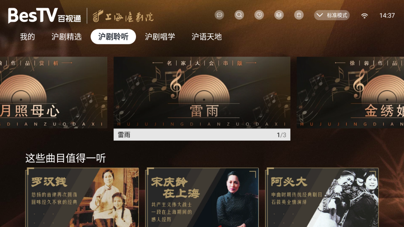The height and width of the screenshot is (227, 404).
Task: Click the BesTV 百视通 logo
Action: [x=44, y=16]
